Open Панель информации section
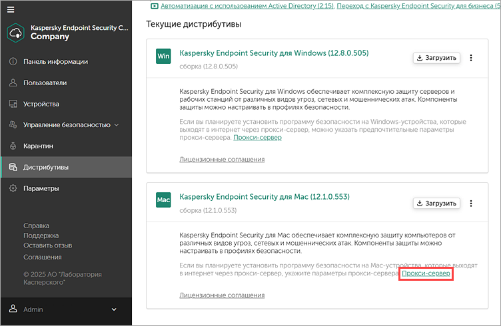Screen dimensions: 501x326 point(55,62)
